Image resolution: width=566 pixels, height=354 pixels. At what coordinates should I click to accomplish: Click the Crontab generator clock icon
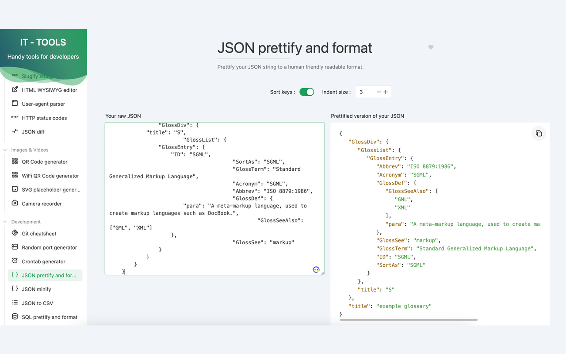(15, 261)
